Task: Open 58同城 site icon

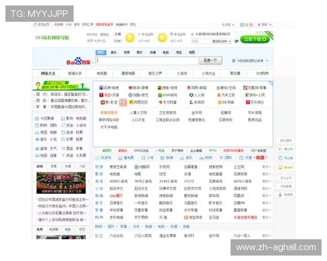Action: (220, 102)
